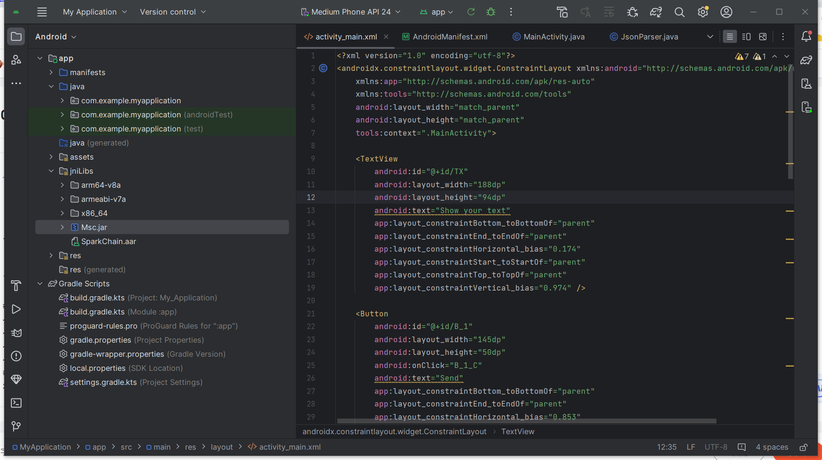Switch editor to Code-only view
The width and height of the screenshot is (822, 460).
pyautogui.click(x=729, y=37)
